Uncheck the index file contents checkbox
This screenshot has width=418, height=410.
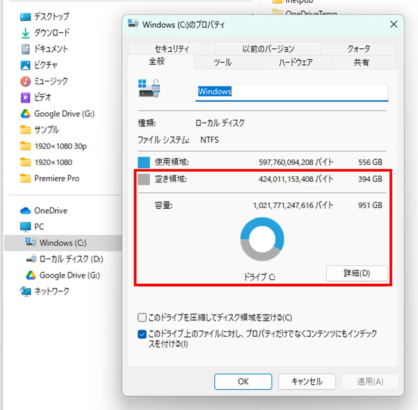pos(142,334)
